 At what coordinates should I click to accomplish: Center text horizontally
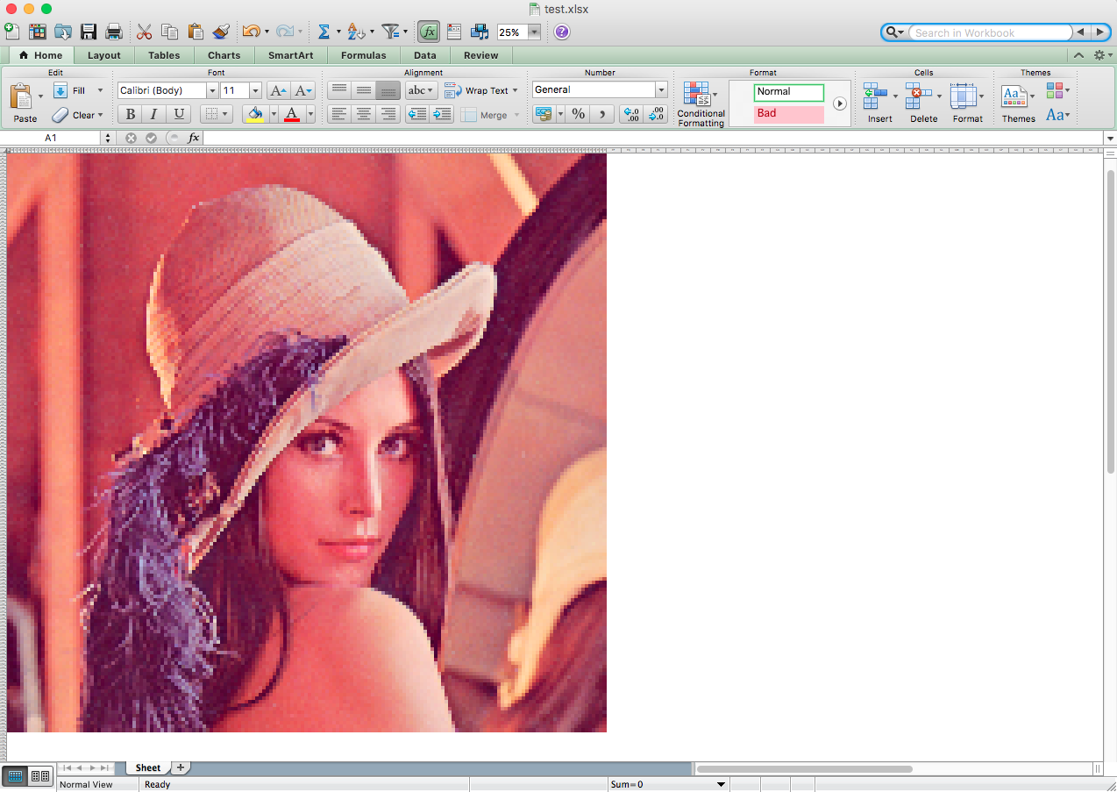(364, 114)
